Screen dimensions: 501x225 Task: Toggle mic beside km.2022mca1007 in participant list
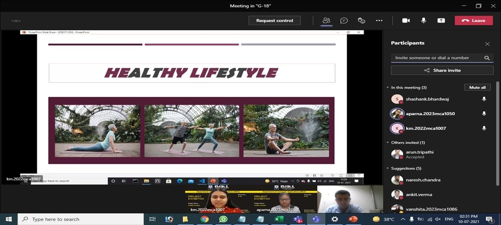pyautogui.click(x=484, y=128)
